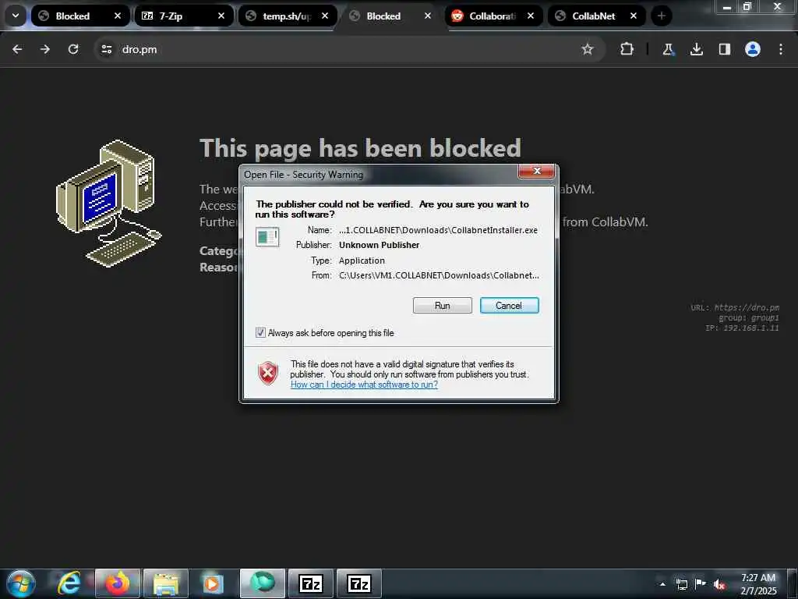Open Action Center flag icon
This screenshot has width=798, height=599.
click(701, 584)
